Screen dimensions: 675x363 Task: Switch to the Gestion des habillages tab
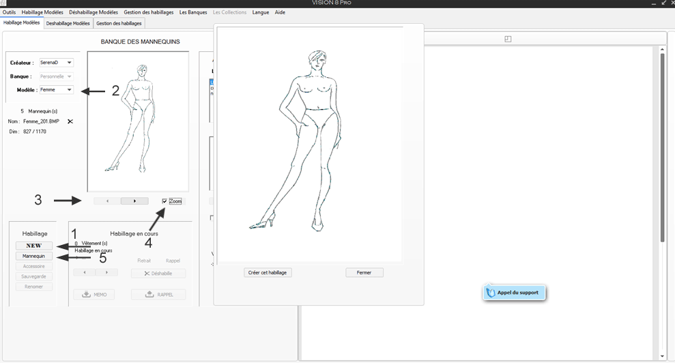[x=119, y=23]
